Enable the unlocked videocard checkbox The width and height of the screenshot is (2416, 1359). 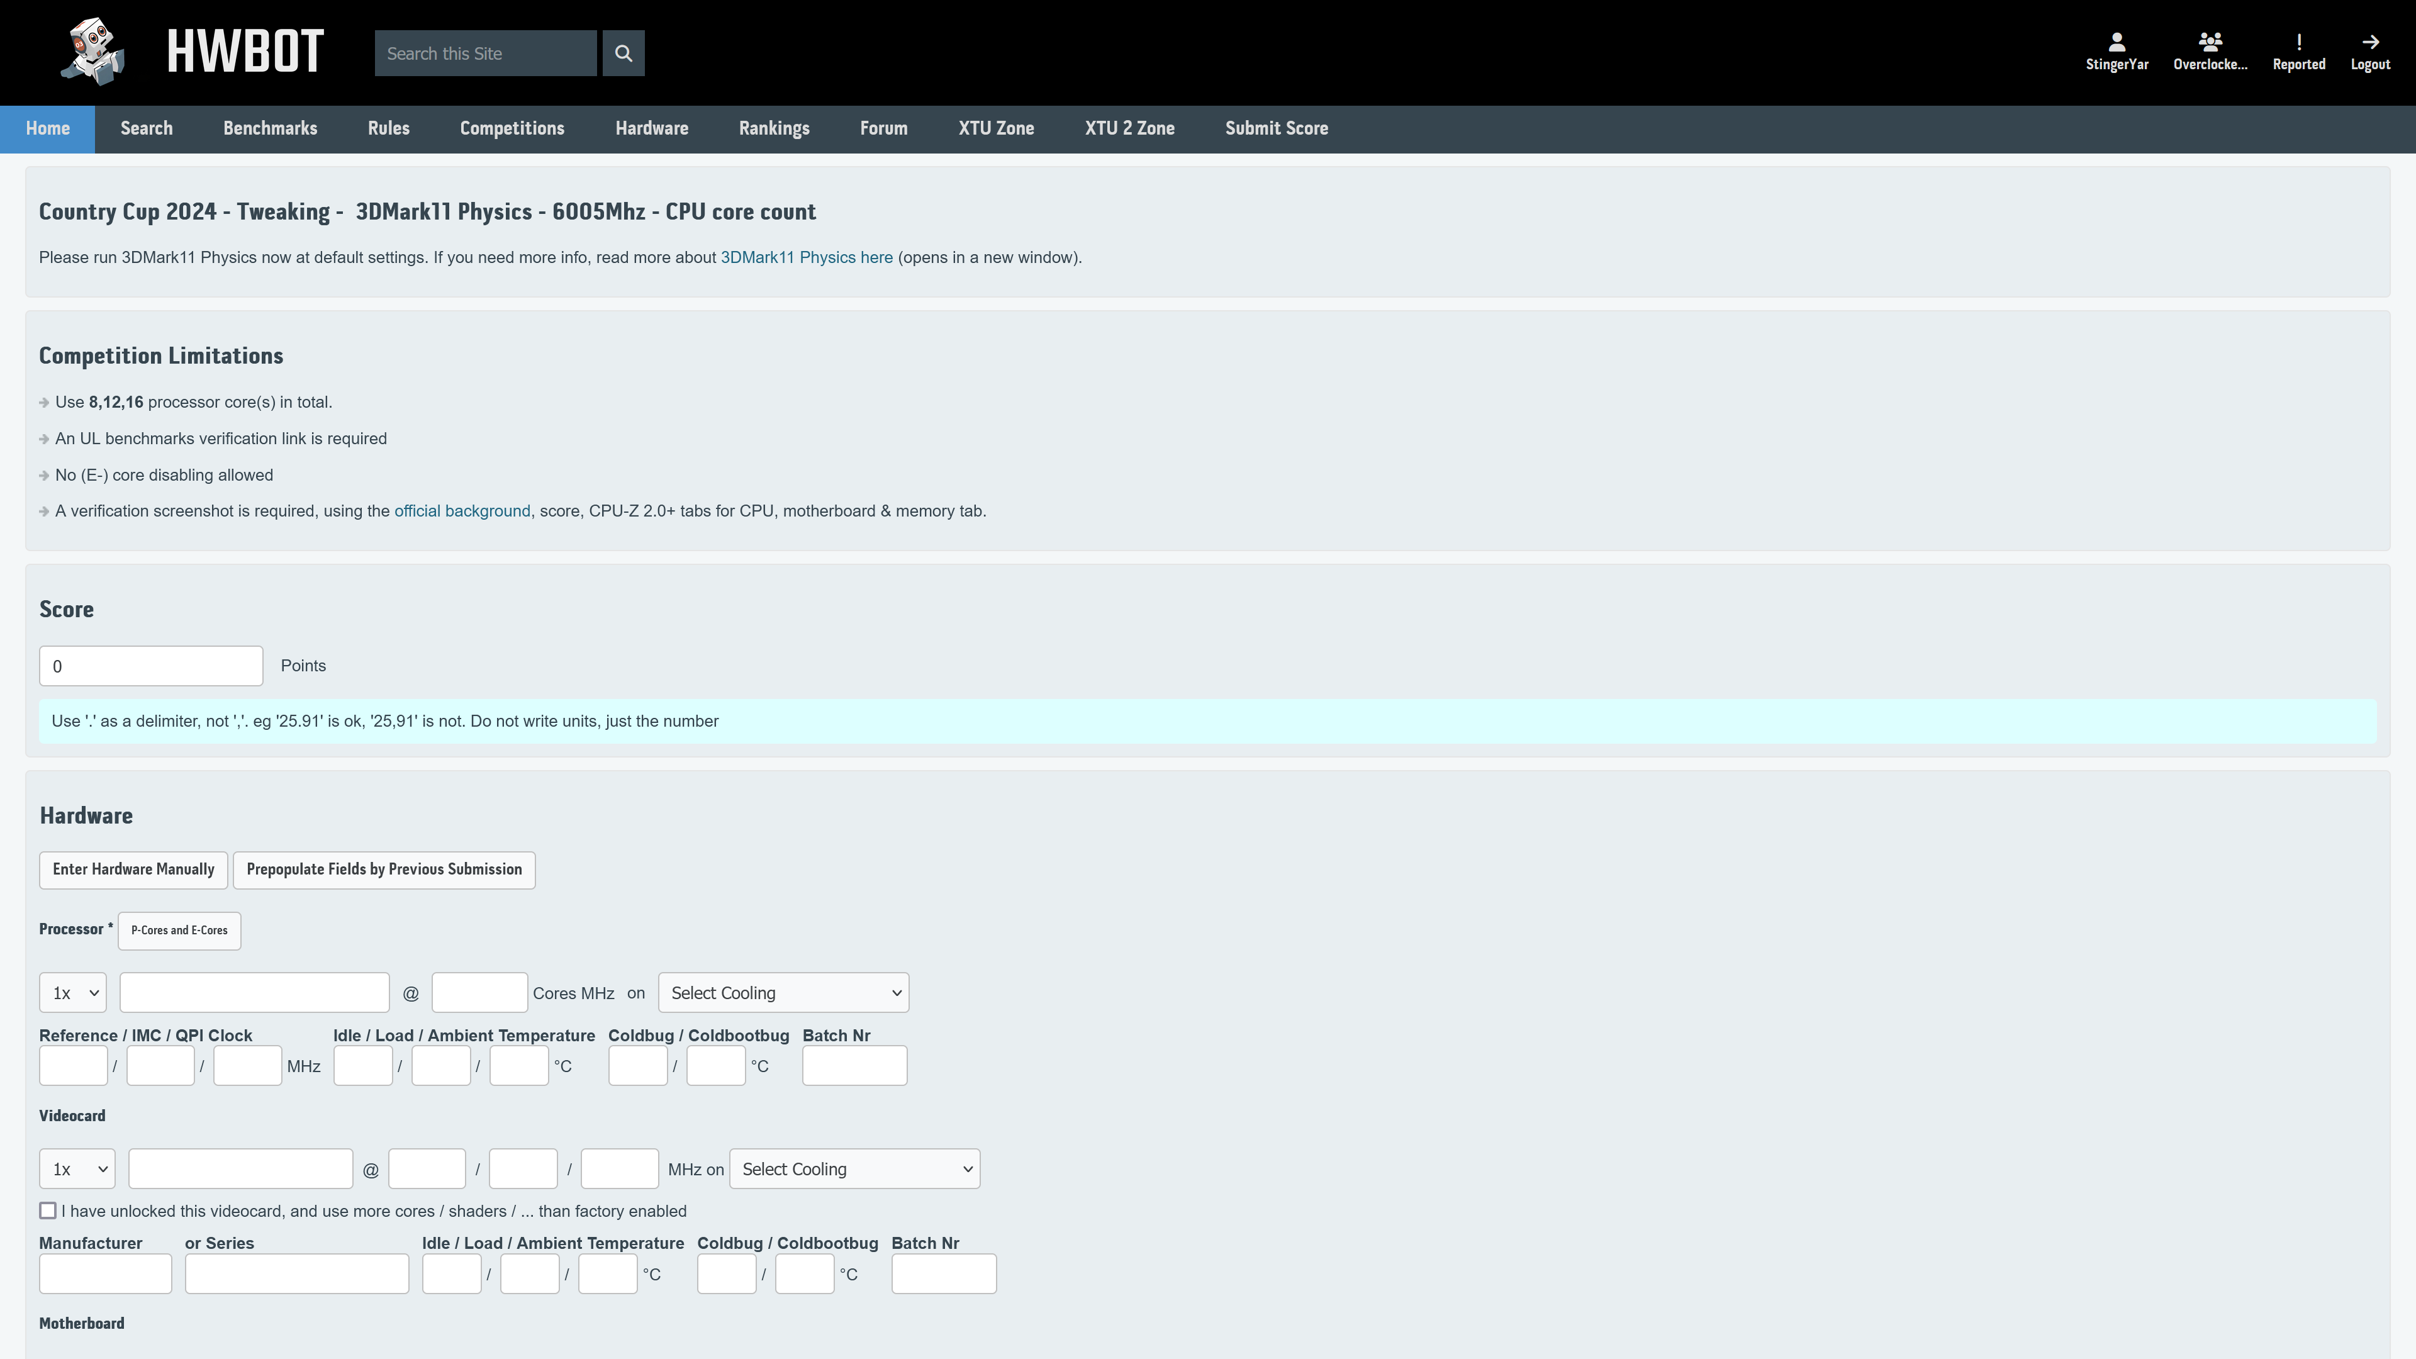pyautogui.click(x=48, y=1211)
